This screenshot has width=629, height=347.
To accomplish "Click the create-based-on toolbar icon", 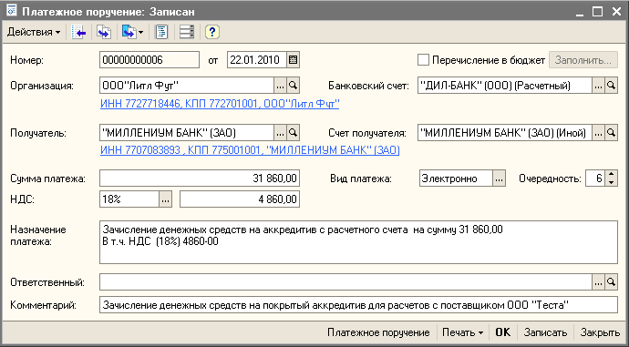I will pyautogui.click(x=129, y=32).
